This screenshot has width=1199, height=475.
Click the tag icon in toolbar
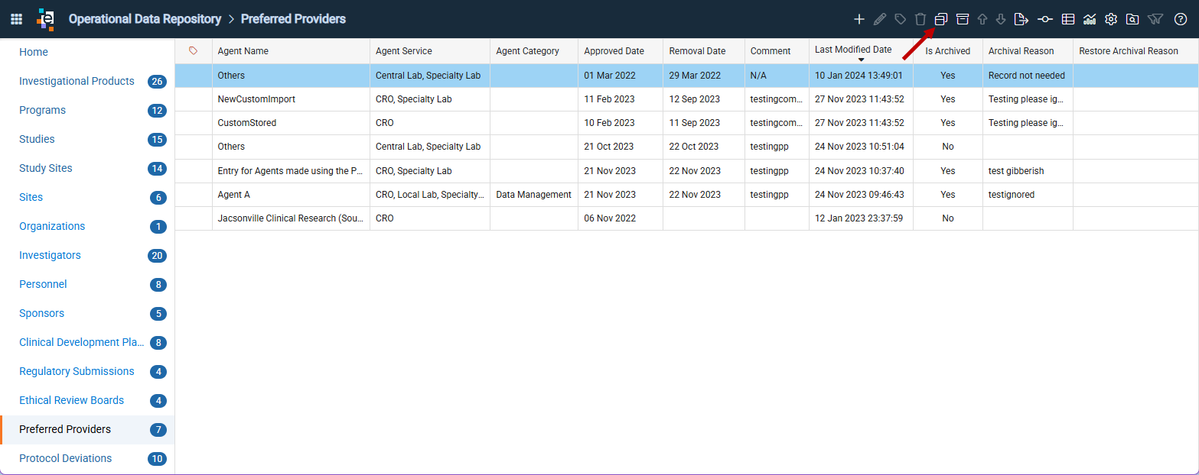[x=901, y=19]
